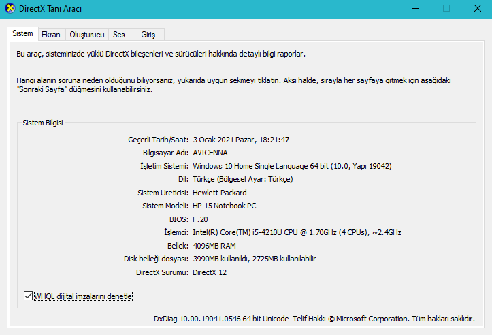The width and height of the screenshot is (492, 335).
Task: Click the HP 15 Notebook PC value
Action: tap(225, 206)
